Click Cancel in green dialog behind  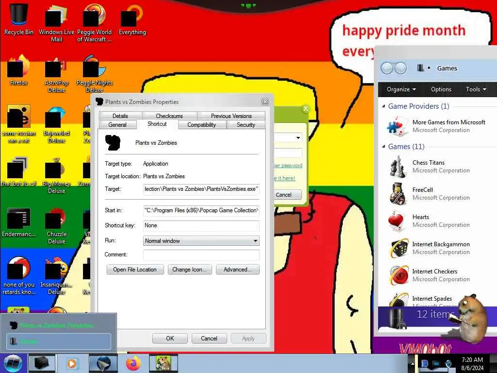[287, 195]
